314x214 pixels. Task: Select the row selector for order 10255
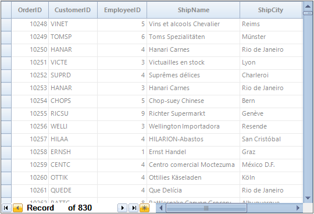6,114
